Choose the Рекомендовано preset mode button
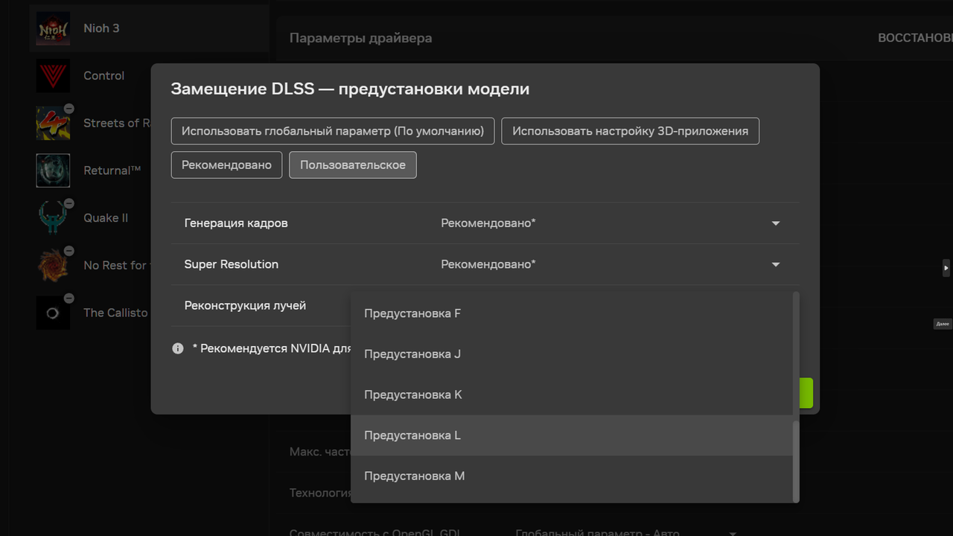Image resolution: width=953 pixels, height=536 pixels. pos(226,165)
